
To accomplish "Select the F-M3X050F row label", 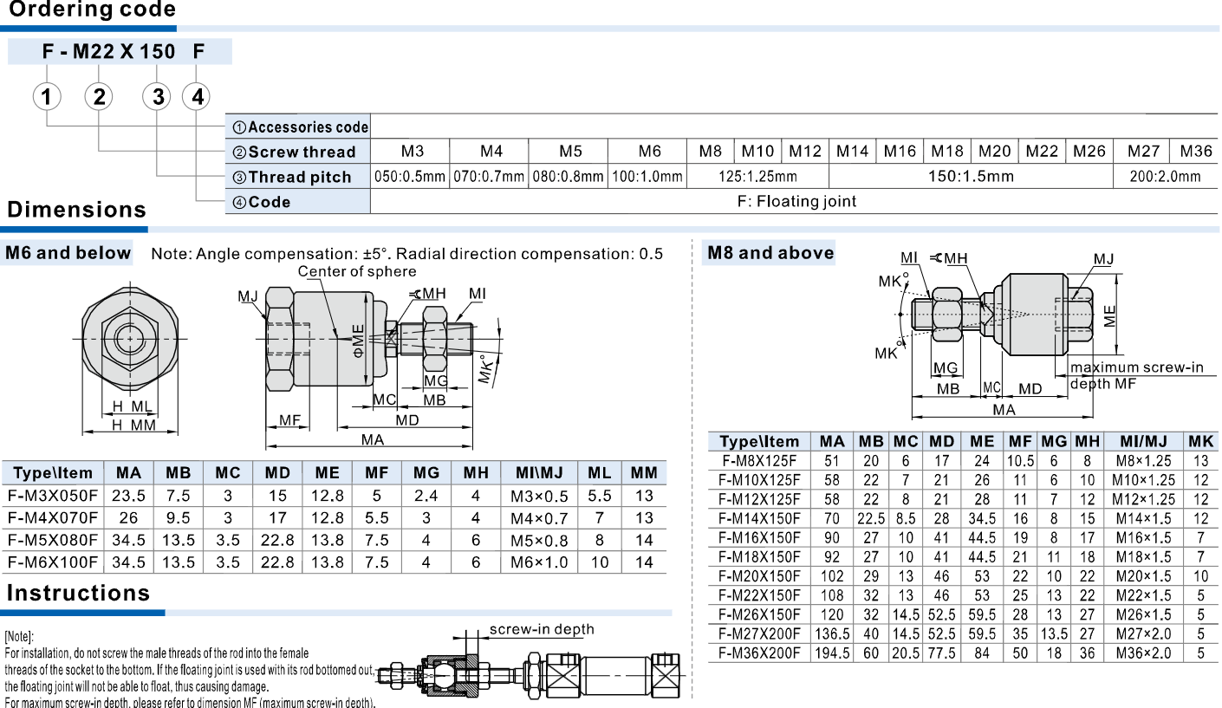I will pos(53,496).
